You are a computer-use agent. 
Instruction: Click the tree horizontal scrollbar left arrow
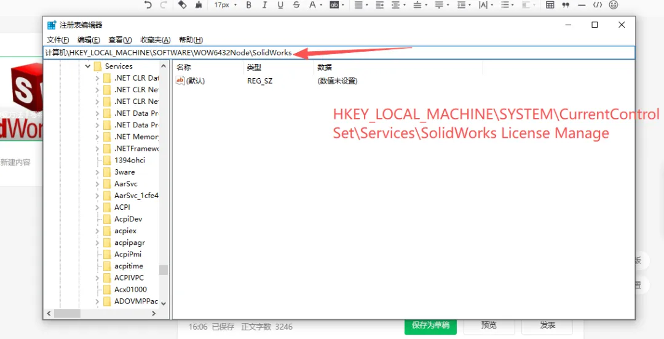click(49, 314)
